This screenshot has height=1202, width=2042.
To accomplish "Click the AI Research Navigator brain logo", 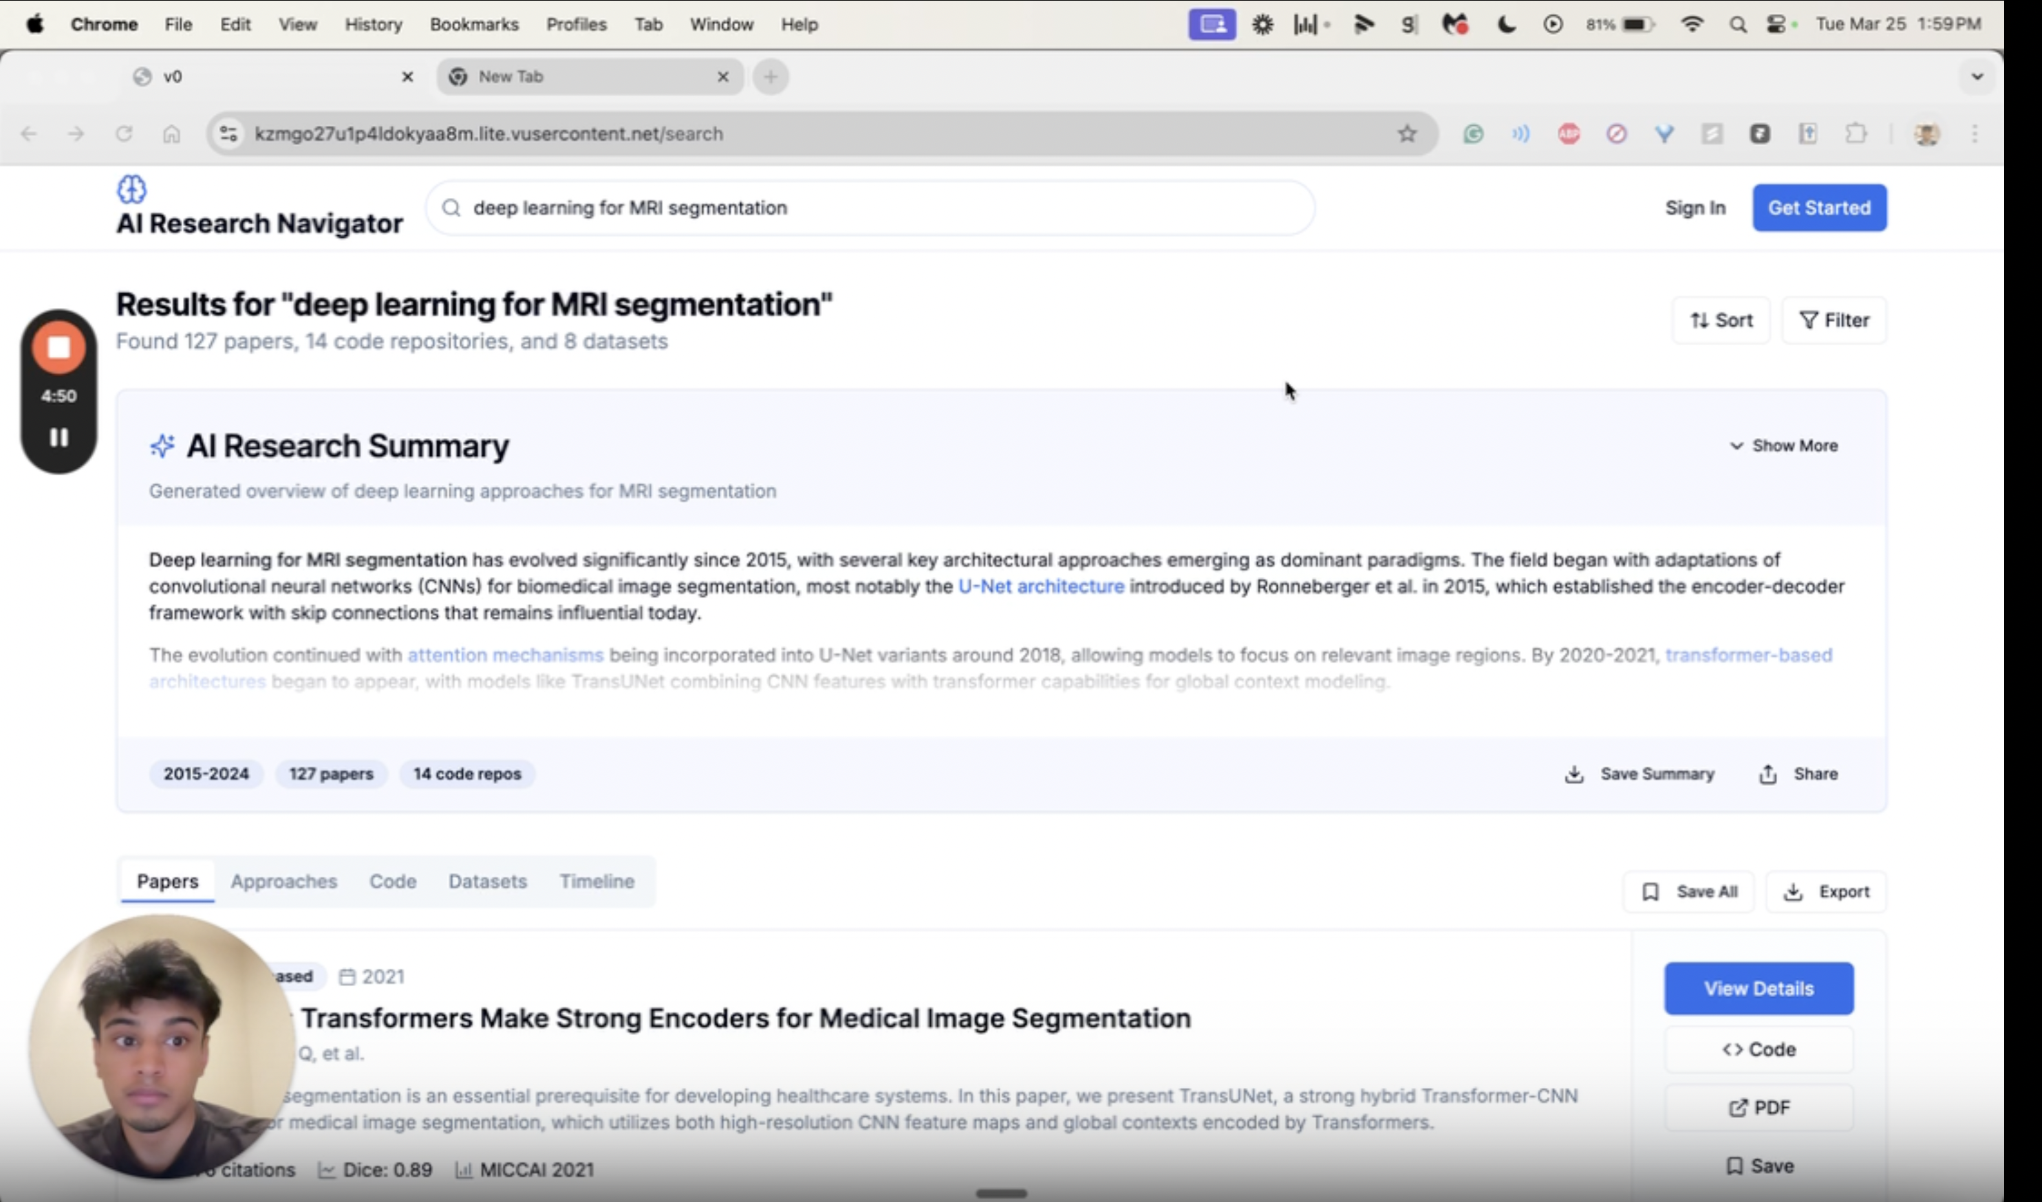I will pos(131,190).
